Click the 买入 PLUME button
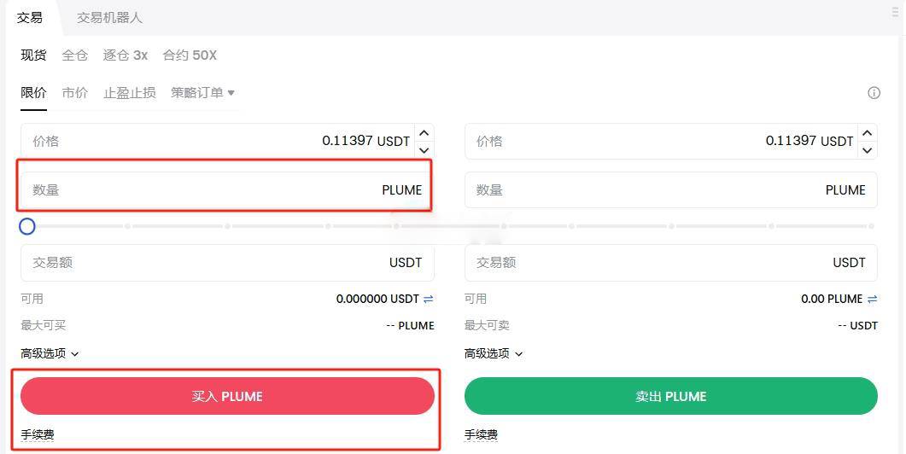 coord(227,396)
